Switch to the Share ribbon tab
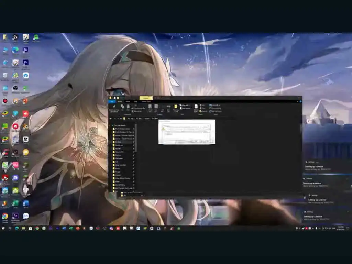This screenshot has height=264, width=352. [x=128, y=102]
